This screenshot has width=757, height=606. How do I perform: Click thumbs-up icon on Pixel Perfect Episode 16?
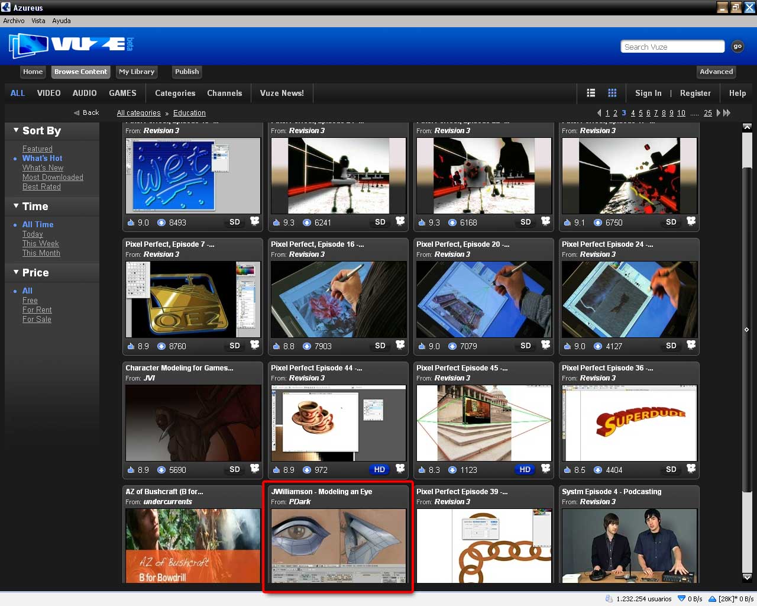point(276,346)
